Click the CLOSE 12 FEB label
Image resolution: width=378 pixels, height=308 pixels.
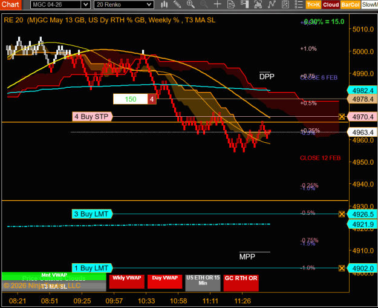pos(320,158)
